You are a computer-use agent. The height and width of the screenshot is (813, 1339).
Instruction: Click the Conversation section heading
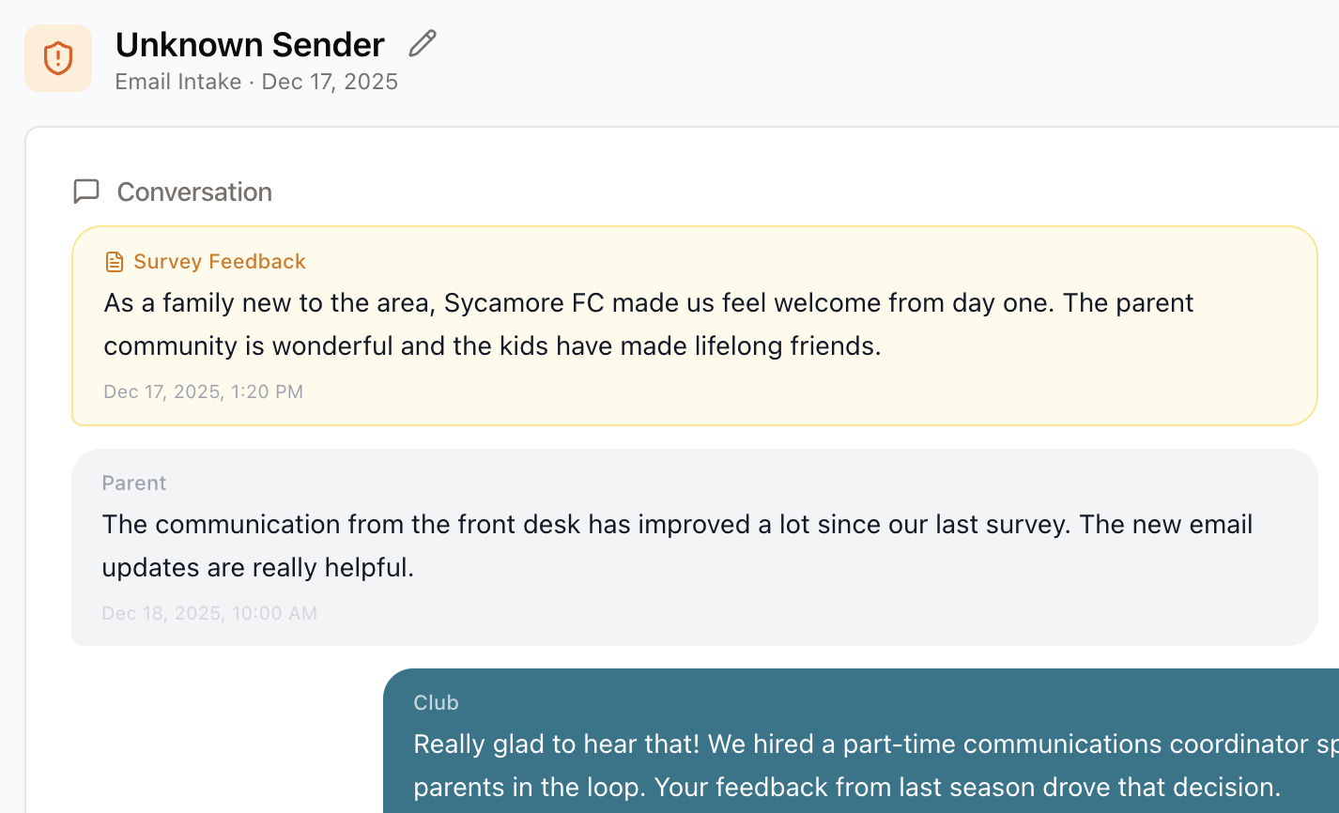click(194, 192)
